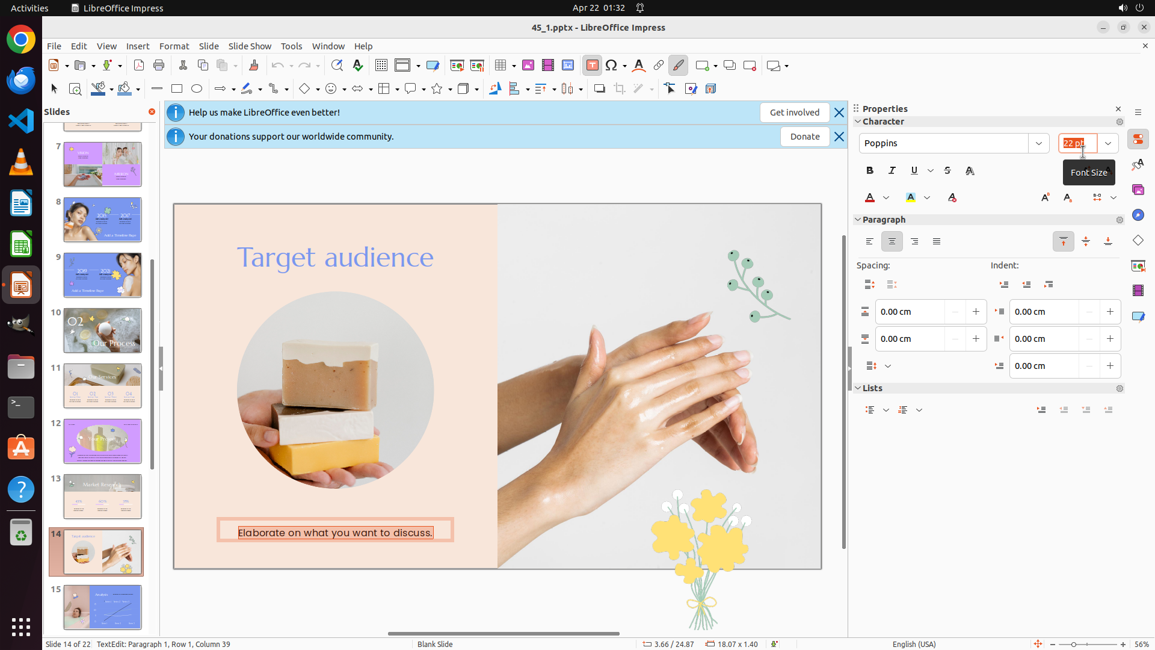1155x650 pixels.
Task: Collapse the Paragraph section
Action: [x=858, y=220]
